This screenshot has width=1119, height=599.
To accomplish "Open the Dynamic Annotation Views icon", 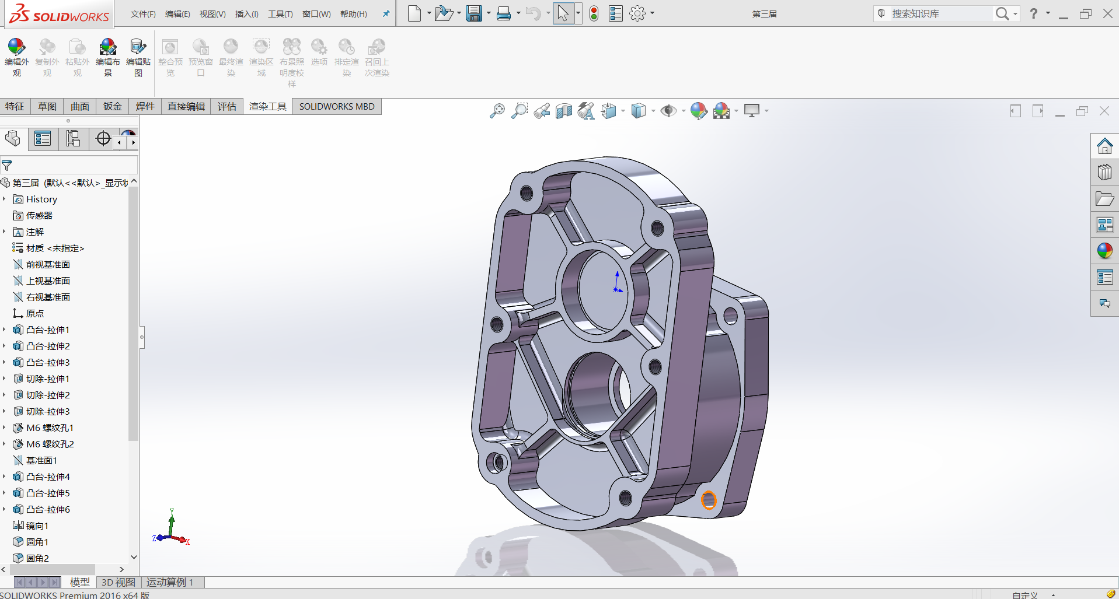I will (586, 111).
